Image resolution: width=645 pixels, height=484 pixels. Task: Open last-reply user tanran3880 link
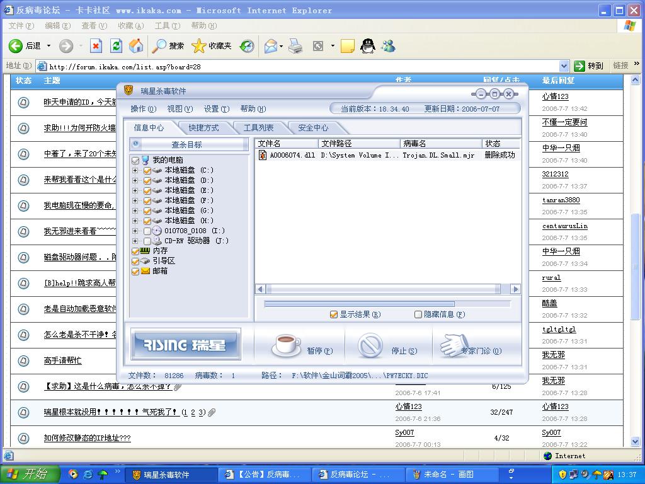tap(561, 200)
